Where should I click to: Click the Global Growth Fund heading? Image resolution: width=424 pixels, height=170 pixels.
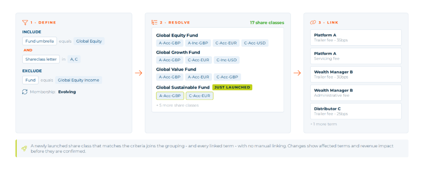point(178,52)
